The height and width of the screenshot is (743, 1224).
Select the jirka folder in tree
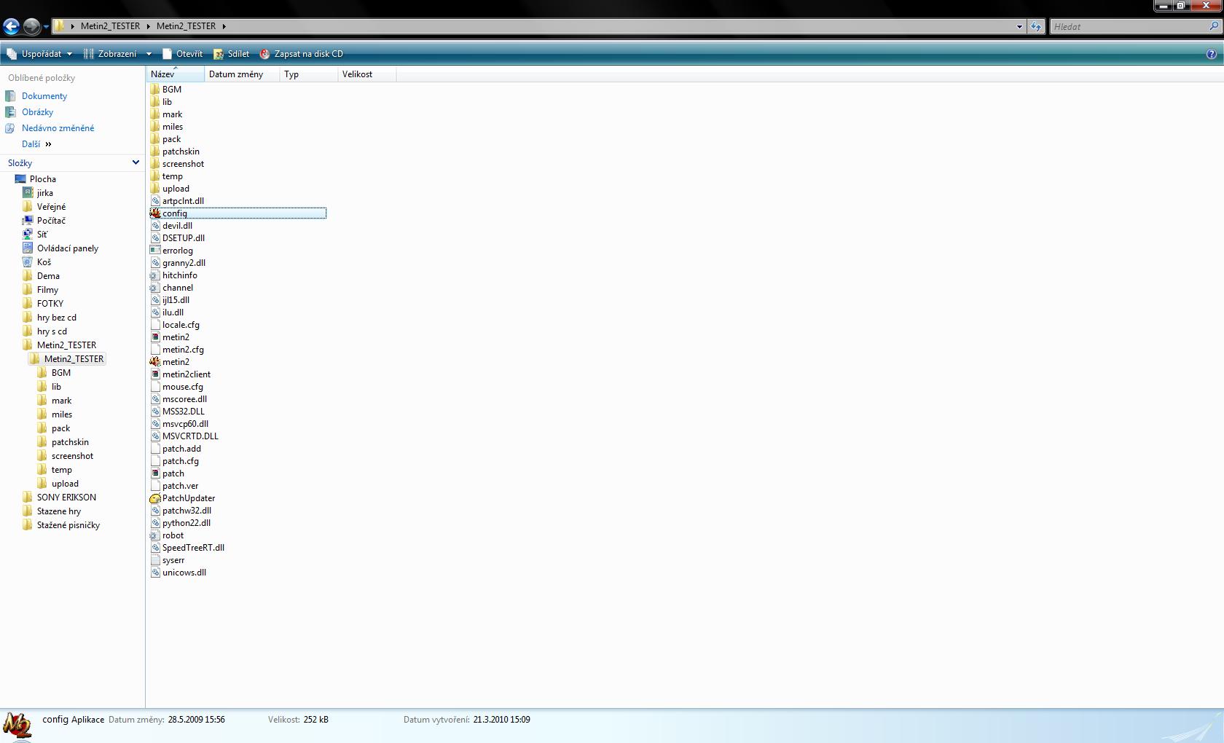(x=45, y=193)
